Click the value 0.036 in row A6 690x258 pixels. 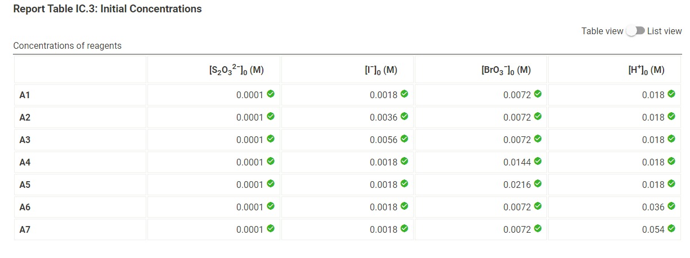(x=653, y=208)
